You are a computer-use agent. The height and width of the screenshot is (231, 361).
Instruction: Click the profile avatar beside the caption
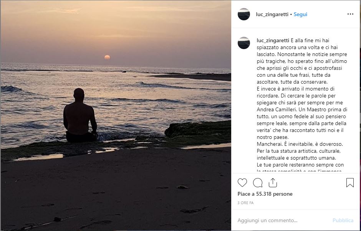pyautogui.click(x=244, y=43)
